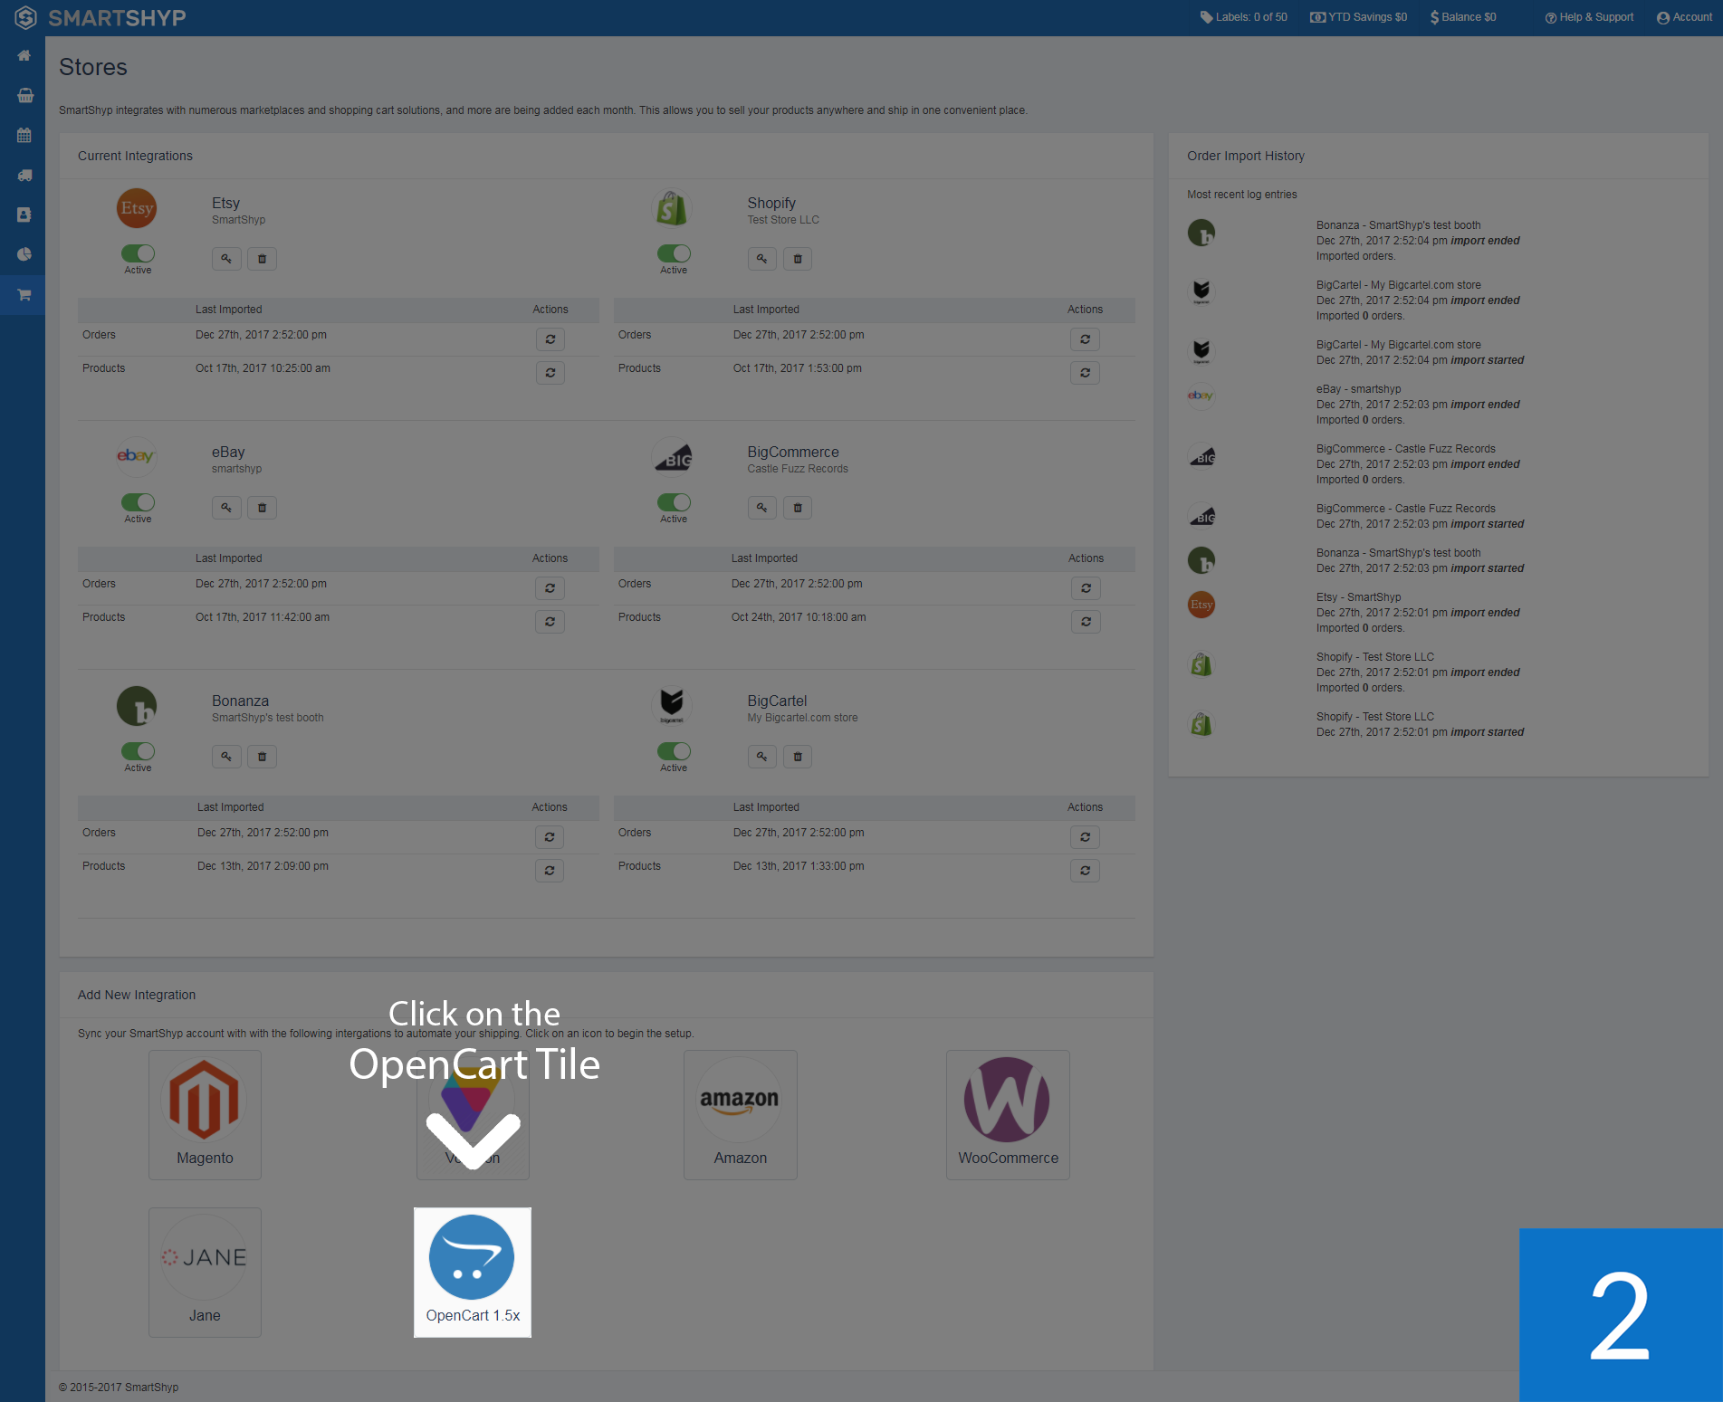Click the key icon for BigCommerce integration
Screen dimensions: 1723x1402
pos(762,508)
